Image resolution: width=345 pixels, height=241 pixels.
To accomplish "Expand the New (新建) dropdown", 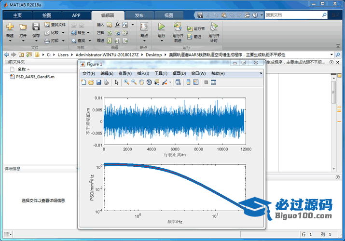I will 10,41.
